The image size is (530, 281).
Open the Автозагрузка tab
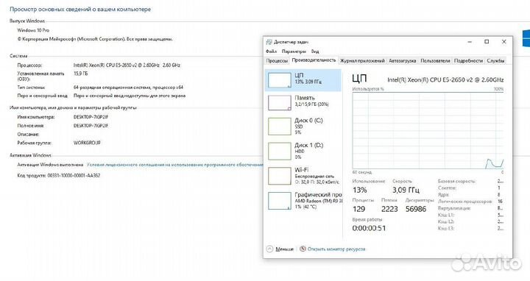coord(402,61)
